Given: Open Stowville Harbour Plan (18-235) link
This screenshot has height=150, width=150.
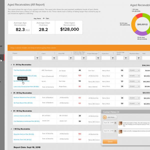Looking at the screenshot, I should coord(24,134).
